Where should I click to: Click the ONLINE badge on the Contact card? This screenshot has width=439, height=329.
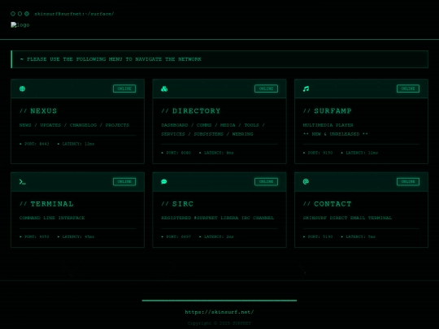pyautogui.click(x=408, y=182)
